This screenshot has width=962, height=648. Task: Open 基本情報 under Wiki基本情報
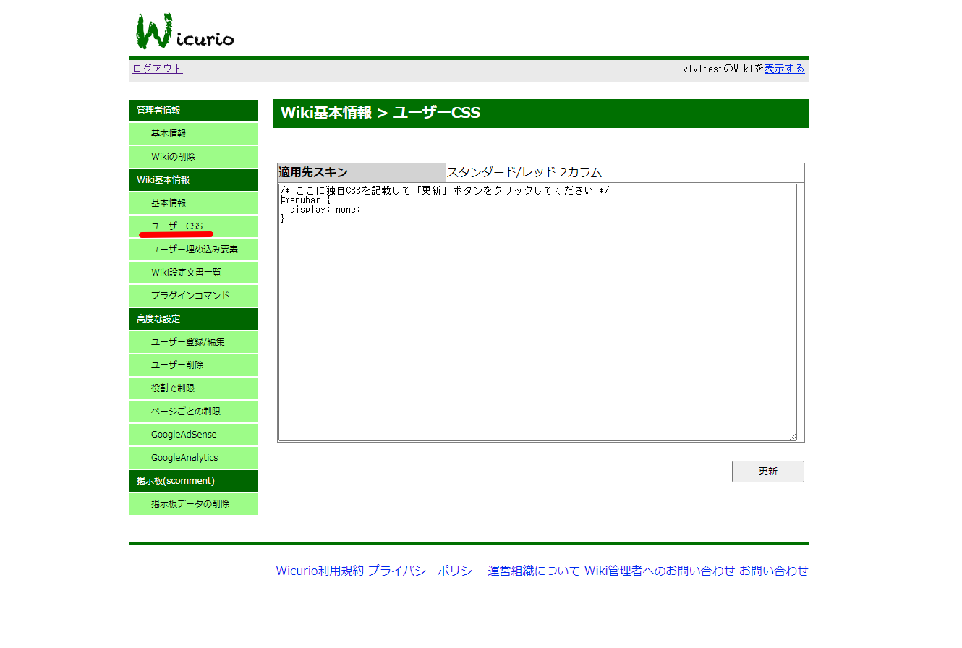point(169,203)
